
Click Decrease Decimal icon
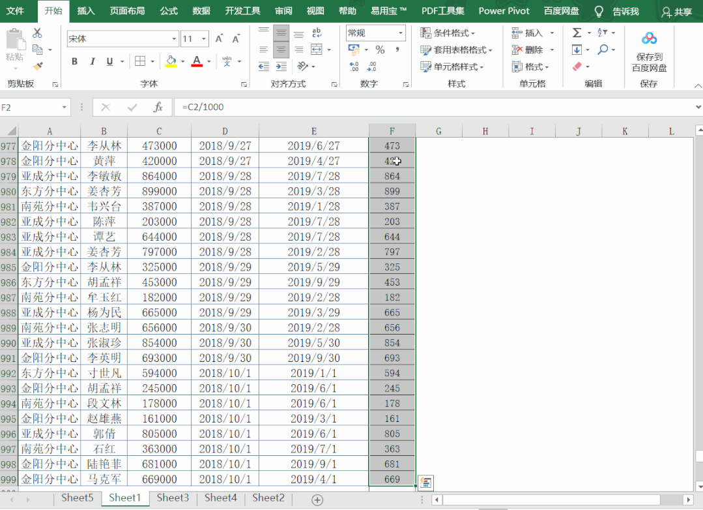[x=371, y=67]
